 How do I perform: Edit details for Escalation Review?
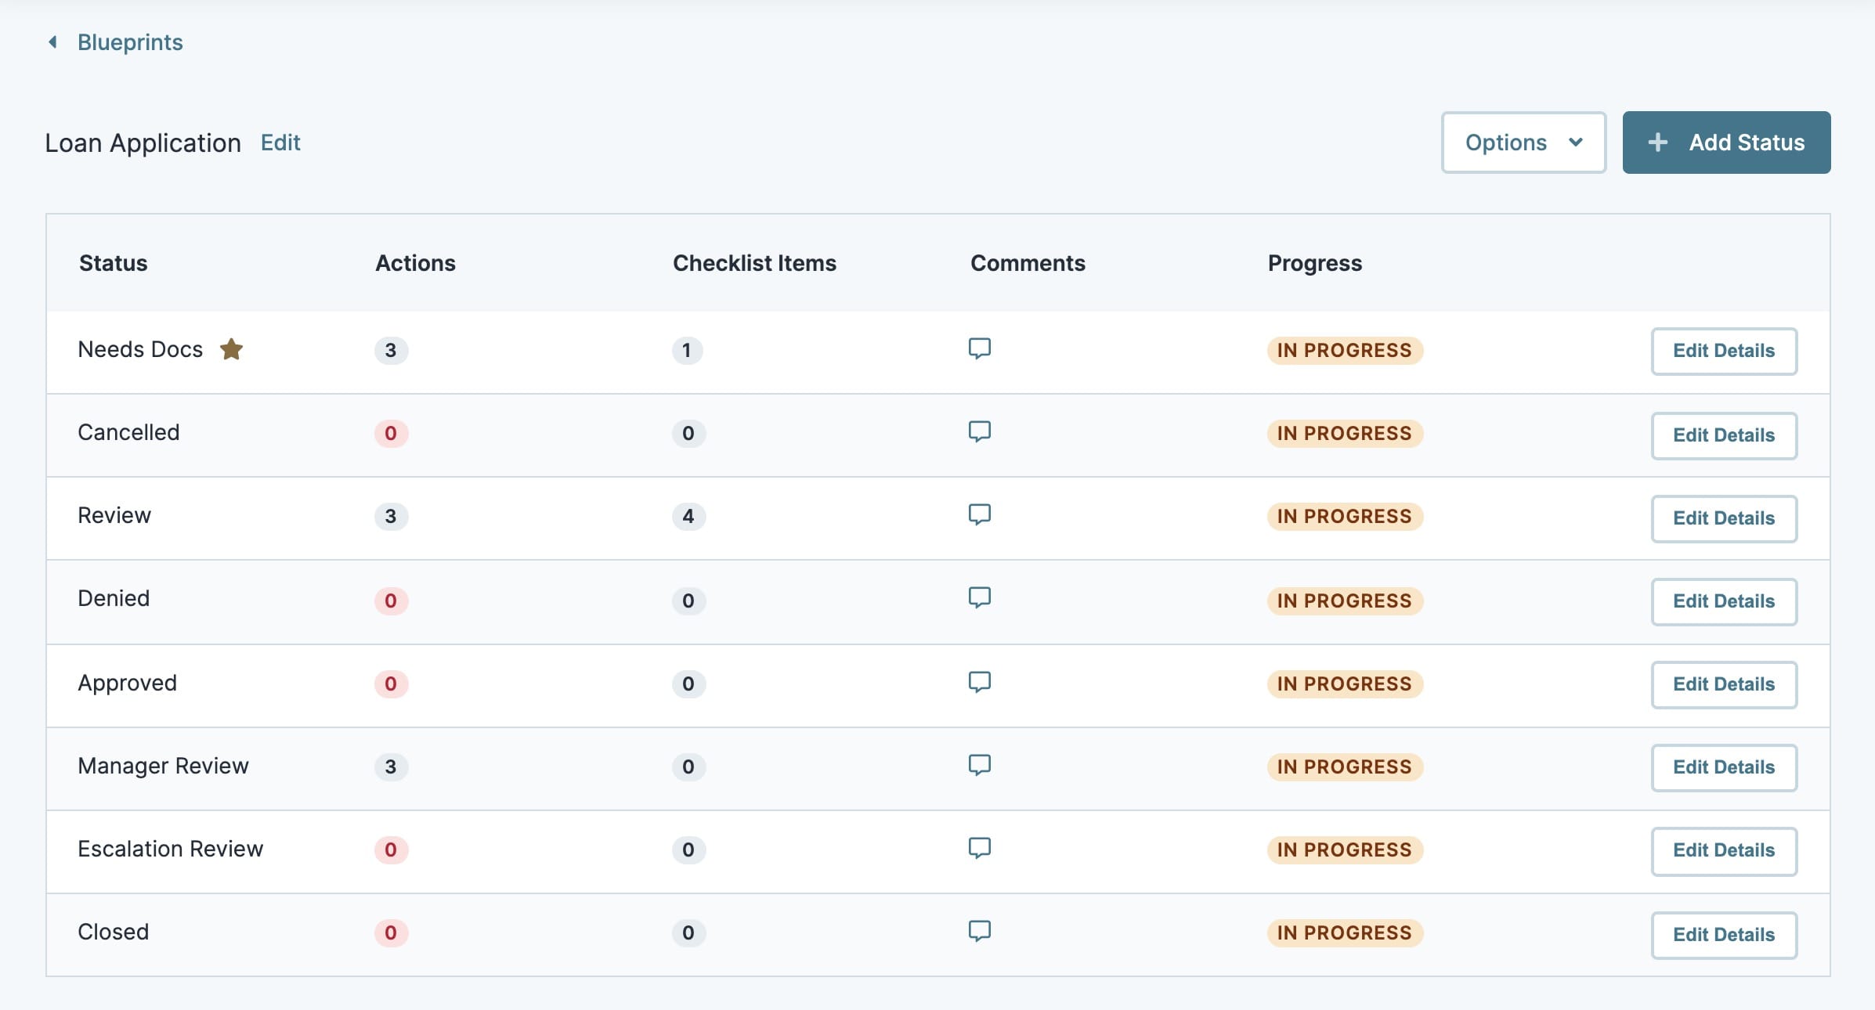(x=1724, y=850)
